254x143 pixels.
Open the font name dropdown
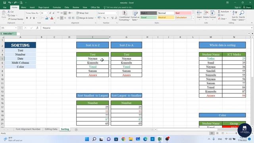39,13
